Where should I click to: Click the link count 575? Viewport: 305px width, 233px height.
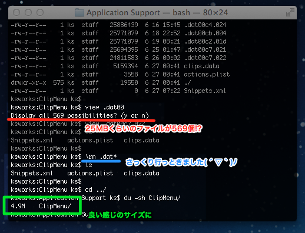(x=58, y=82)
